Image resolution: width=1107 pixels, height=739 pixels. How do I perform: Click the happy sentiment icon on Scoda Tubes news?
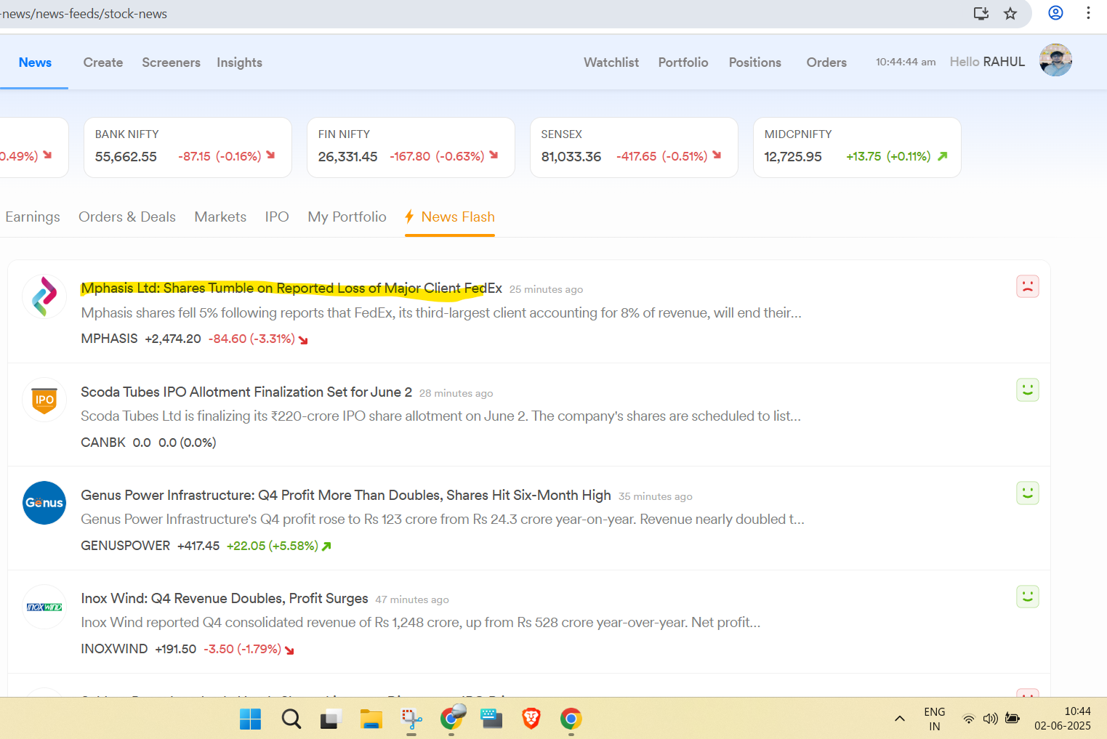[1027, 390]
